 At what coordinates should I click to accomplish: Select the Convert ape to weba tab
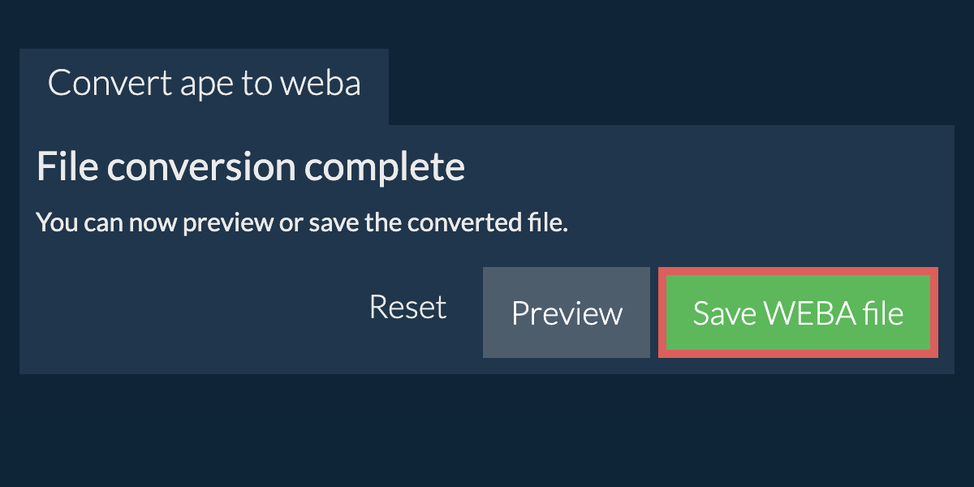click(204, 84)
